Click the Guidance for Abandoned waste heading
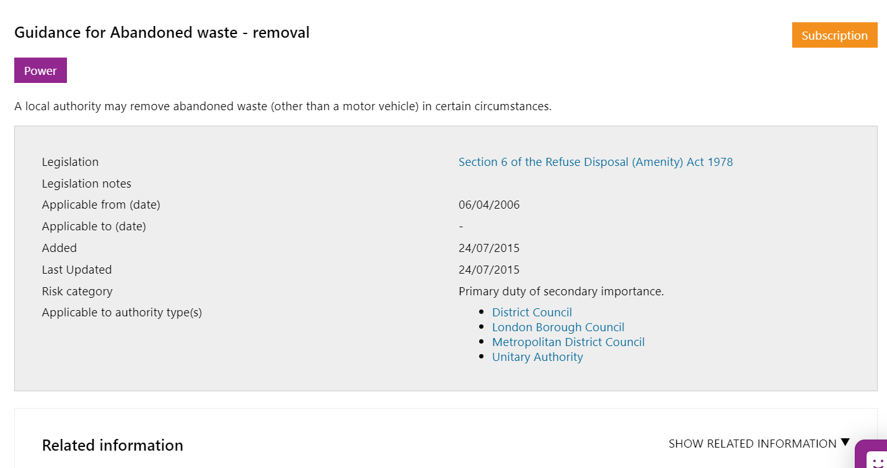Image resolution: width=887 pixels, height=468 pixels. [162, 33]
